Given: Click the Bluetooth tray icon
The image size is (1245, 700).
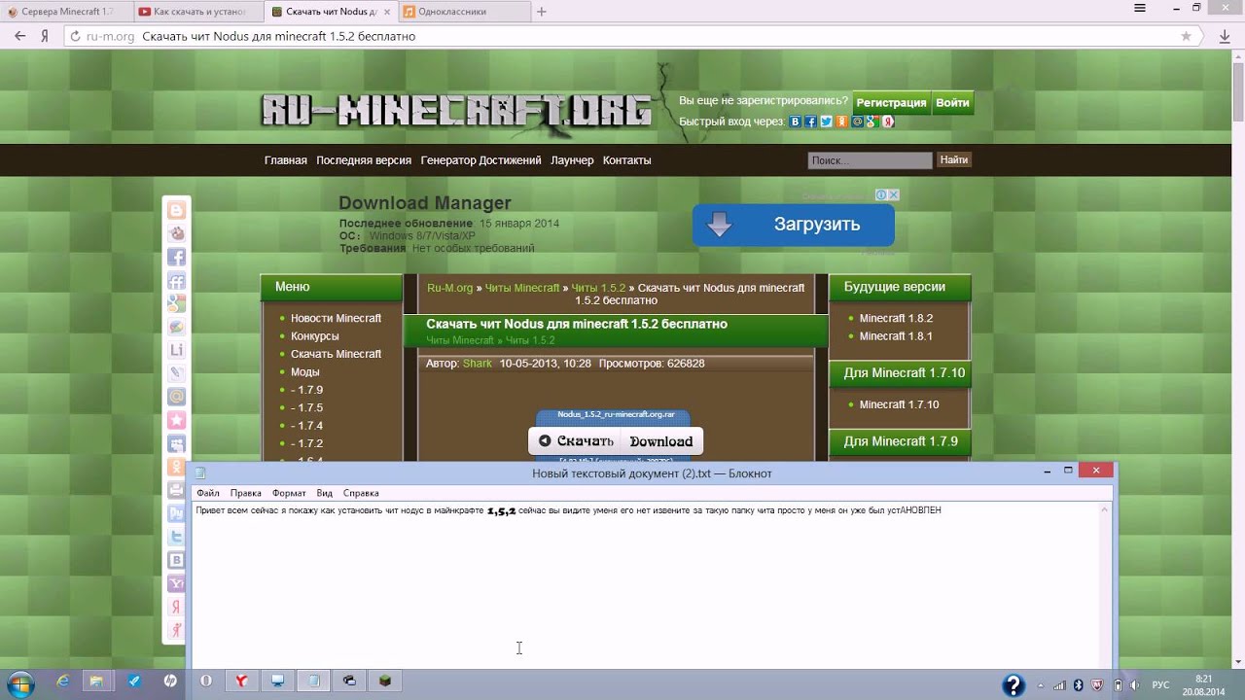Looking at the screenshot, I should (x=1079, y=685).
